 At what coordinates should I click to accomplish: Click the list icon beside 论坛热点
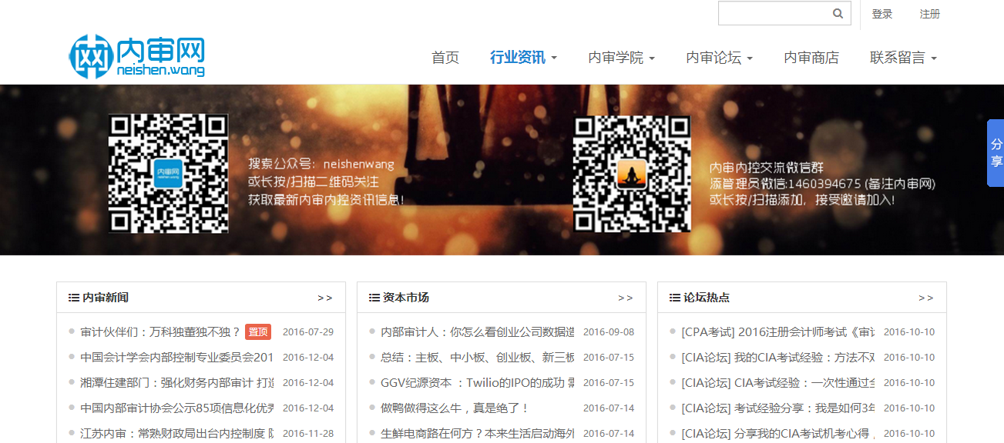click(x=675, y=298)
